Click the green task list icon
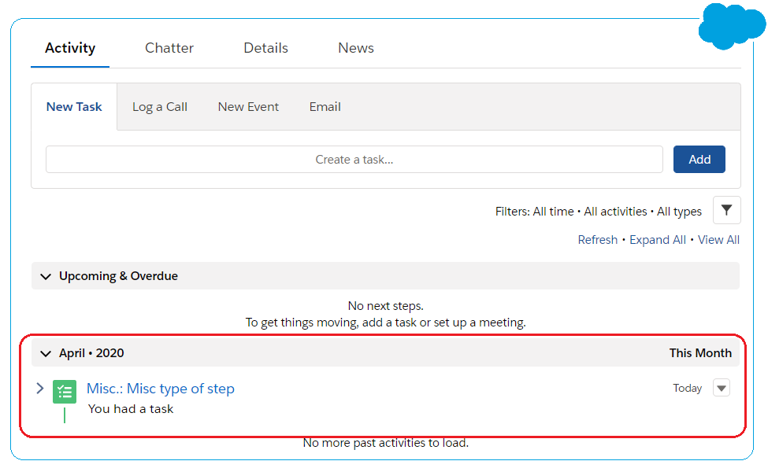 [65, 392]
